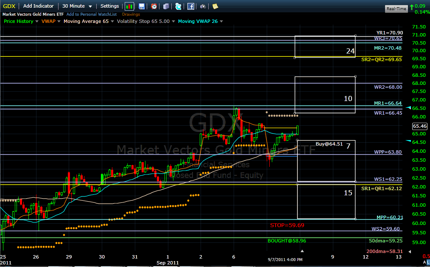
Task: Select the MR1=66.64 level label
Action: click(x=388, y=103)
